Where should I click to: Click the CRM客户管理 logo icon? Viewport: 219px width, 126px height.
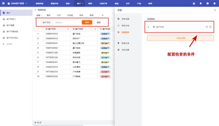(9, 3)
